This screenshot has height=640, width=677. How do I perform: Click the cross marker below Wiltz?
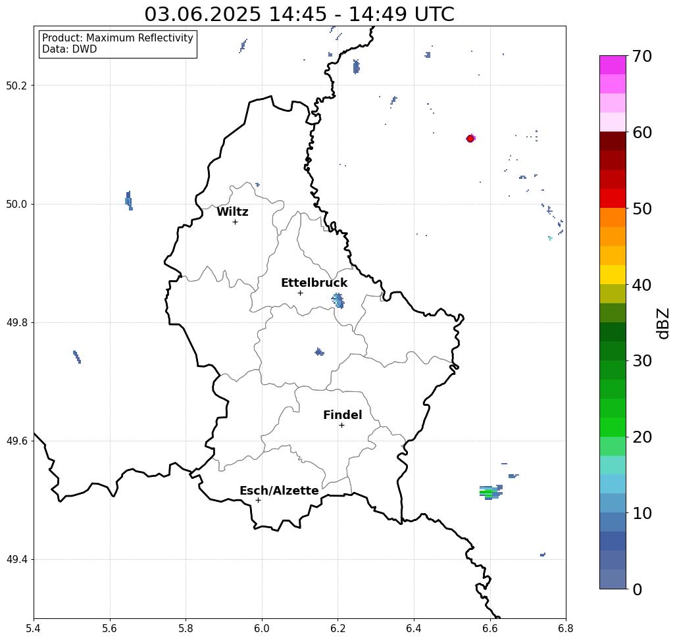pyautogui.click(x=235, y=222)
